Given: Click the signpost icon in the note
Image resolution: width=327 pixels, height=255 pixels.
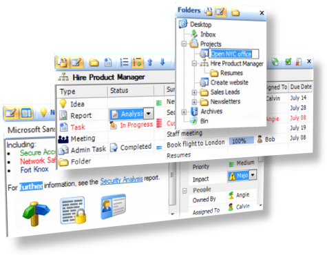Looking at the screenshot, I should pyautogui.click(x=36, y=214).
